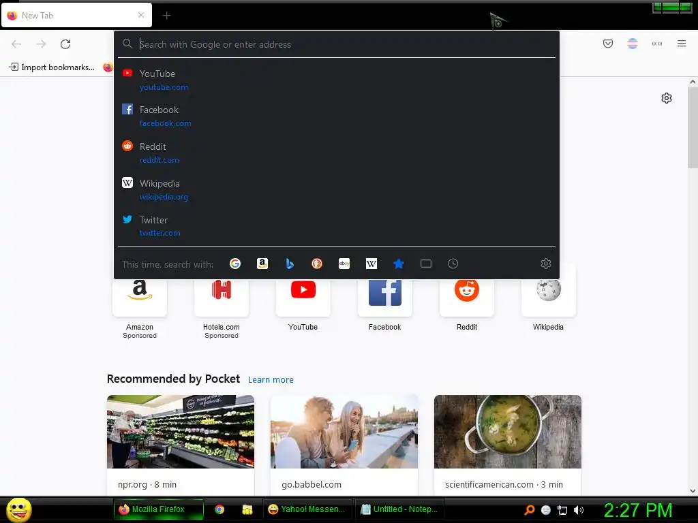
Task: Choose the Wikipedia wikipedia.org suggestion
Action: (337, 189)
